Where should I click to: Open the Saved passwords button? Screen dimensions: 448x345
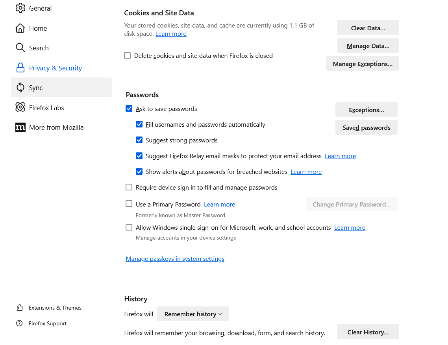click(x=366, y=128)
